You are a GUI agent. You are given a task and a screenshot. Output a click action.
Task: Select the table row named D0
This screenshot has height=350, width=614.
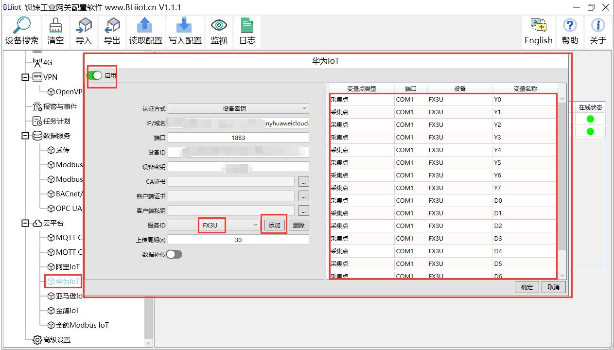click(x=443, y=200)
